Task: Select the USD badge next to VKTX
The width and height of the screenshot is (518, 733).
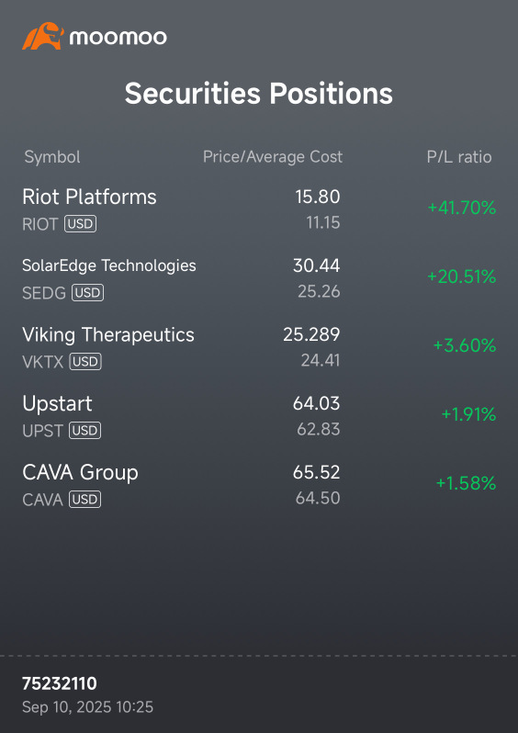Action: [x=85, y=361]
